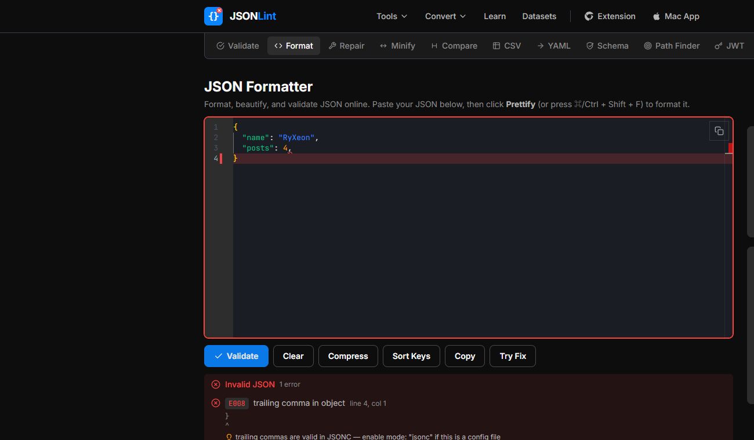Click the lightbulb hint icon about JSONC
Image resolution: width=754 pixels, height=440 pixels.
[x=229, y=437]
